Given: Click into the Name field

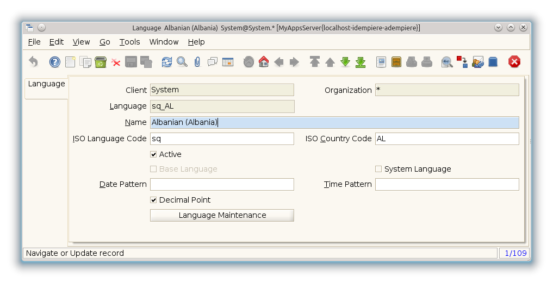Looking at the screenshot, I should click(x=334, y=123).
